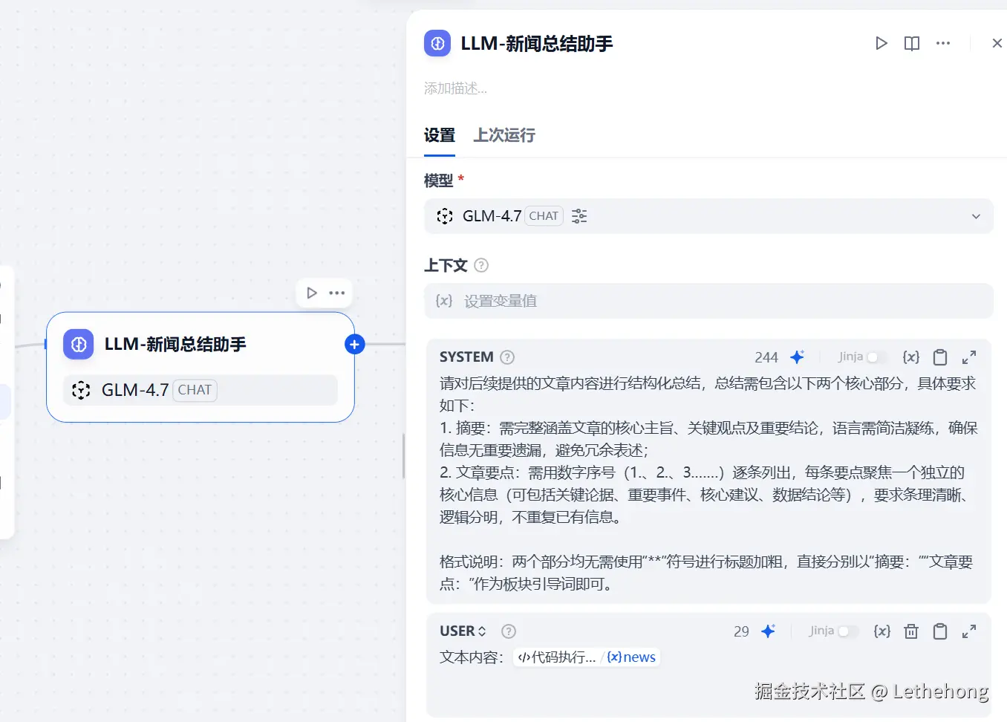Screen dimensions: 1007x722
Task: Click the 代码执行 news variable tag
Action: pos(587,657)
